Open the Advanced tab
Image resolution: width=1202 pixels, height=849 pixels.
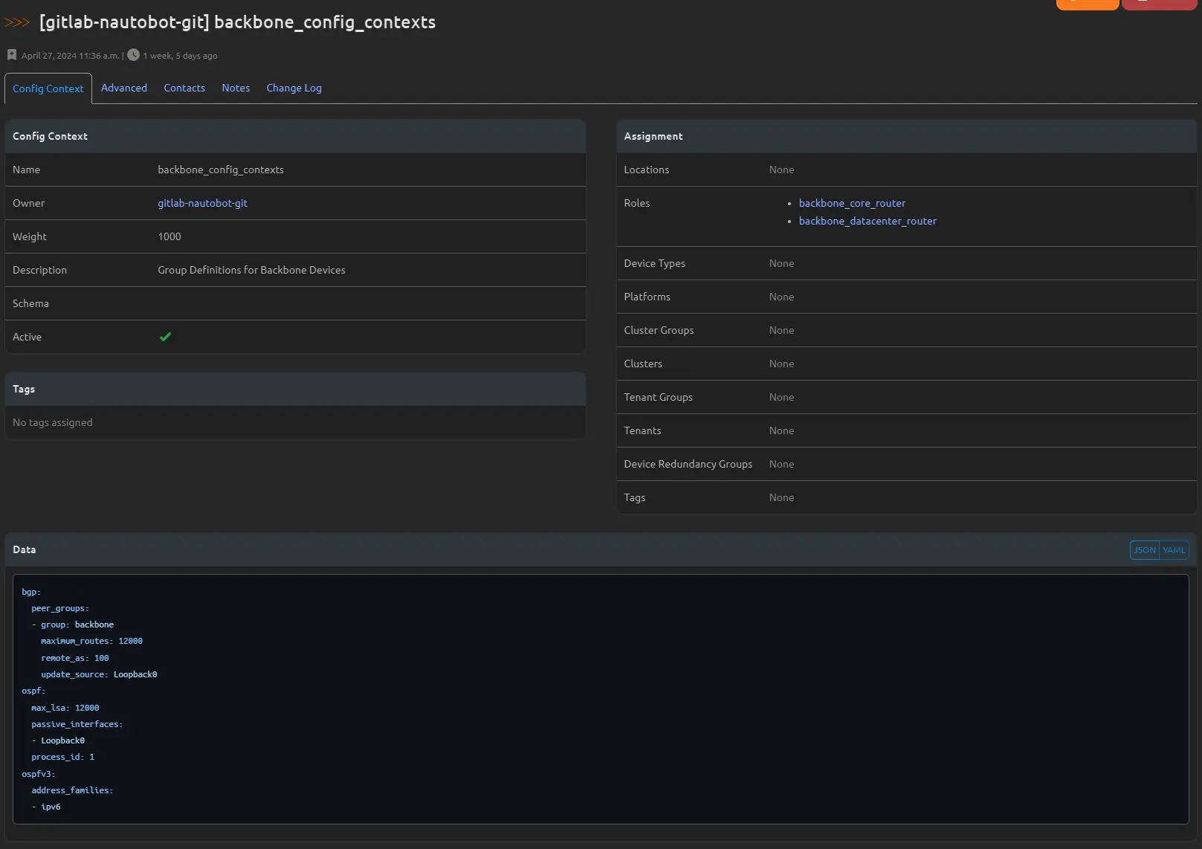[x=124, y=88]
